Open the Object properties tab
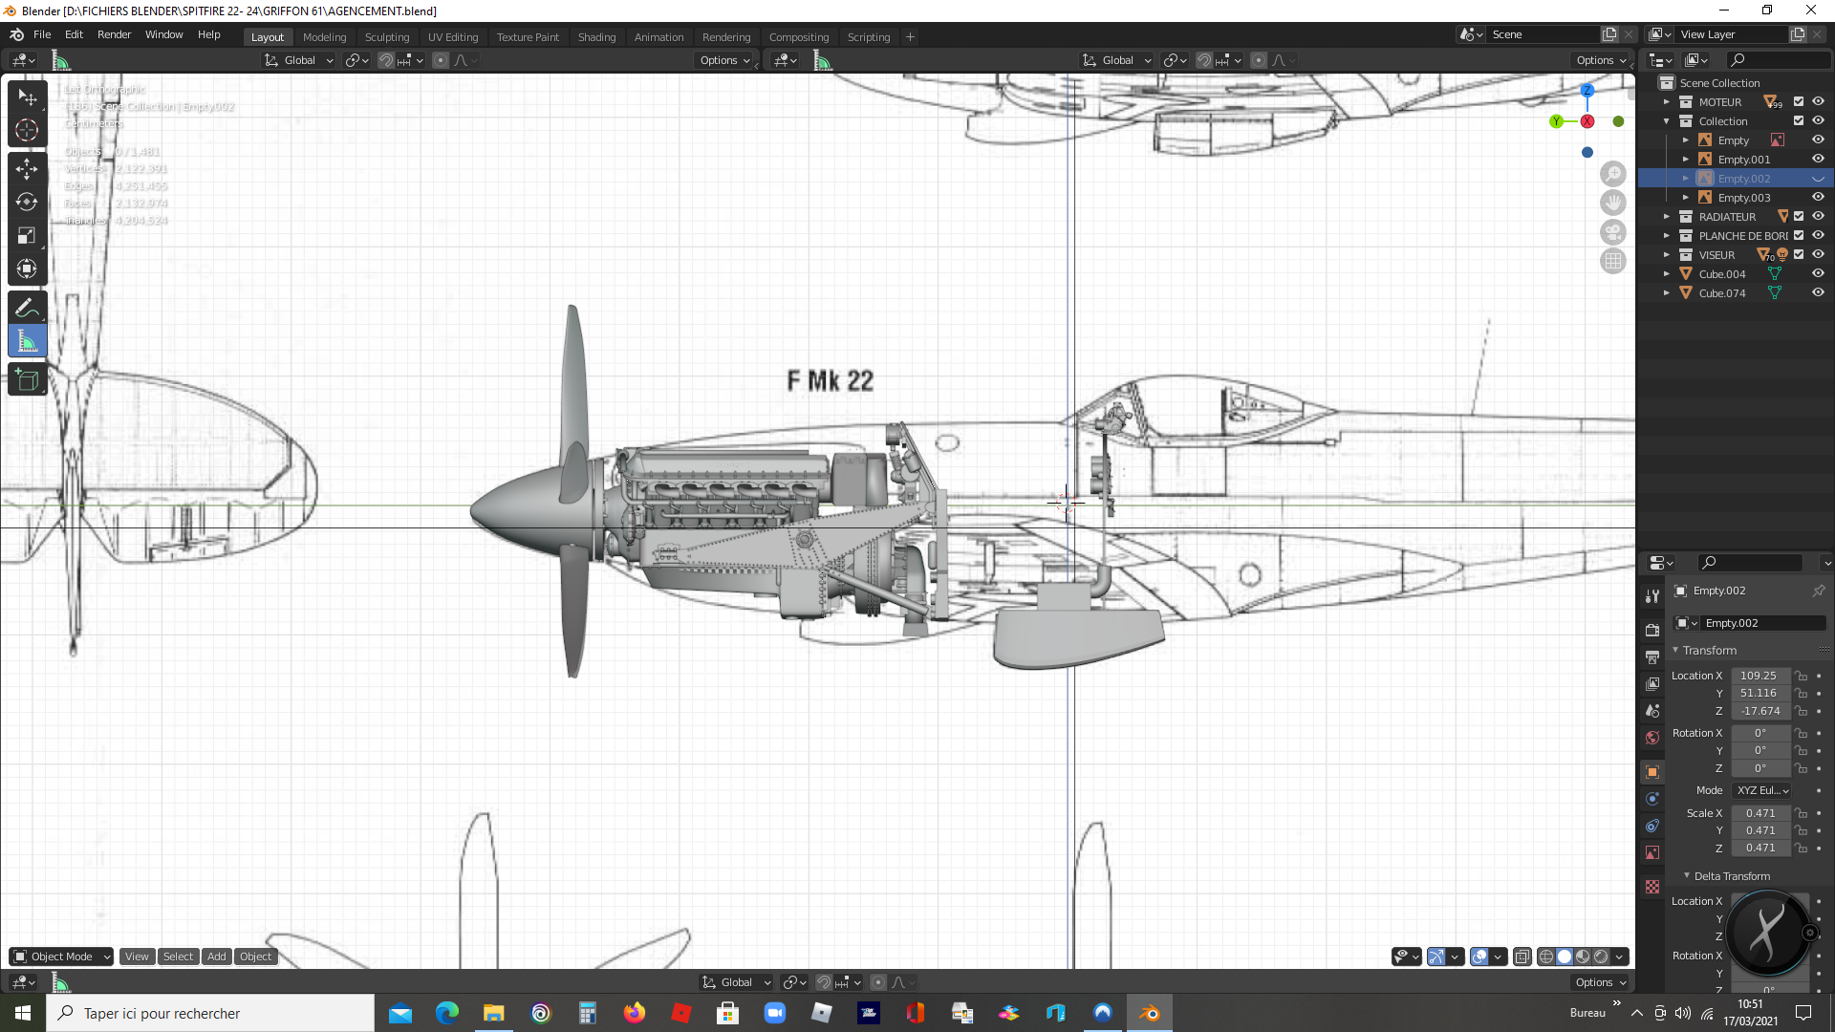Image resolution: width=1835 pixels, height=1032 pixels. 1652,772
